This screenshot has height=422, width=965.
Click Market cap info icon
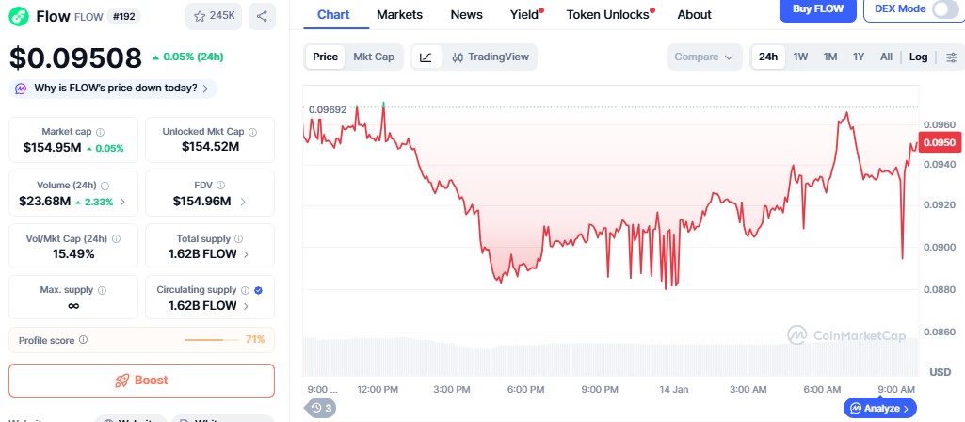point(101,132)
